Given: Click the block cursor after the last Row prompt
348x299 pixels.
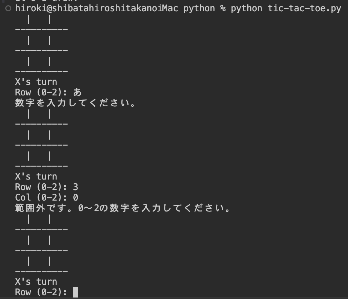Looking at the screenshot, I should pos(76,292).
